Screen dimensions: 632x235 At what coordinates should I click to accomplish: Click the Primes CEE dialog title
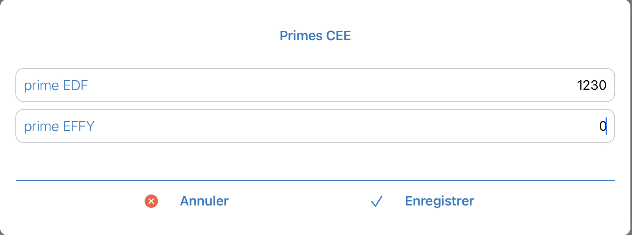[315, 36]
